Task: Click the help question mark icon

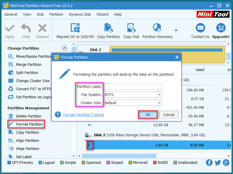Action: [x=58, y=115]
